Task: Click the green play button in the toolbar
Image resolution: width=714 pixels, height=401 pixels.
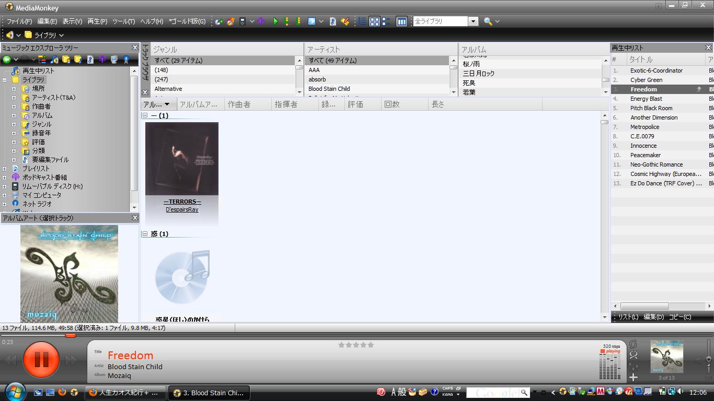Action: (275, 21)
